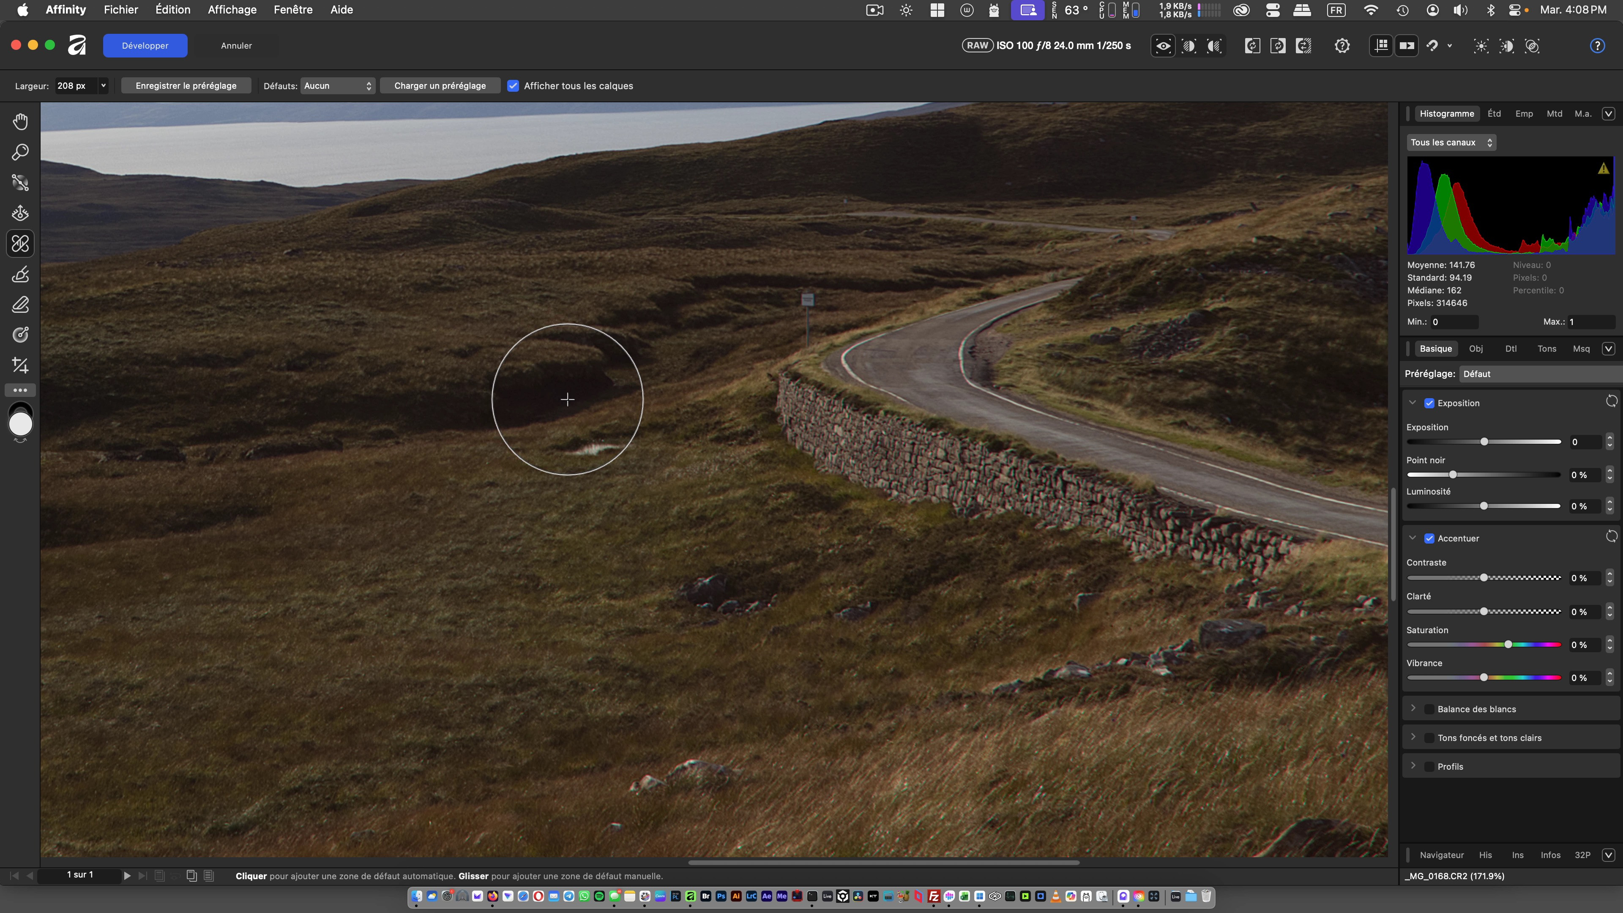Open the Affichage menu
The width and height of the screenshot is (1623, 913).
[232, 9]
